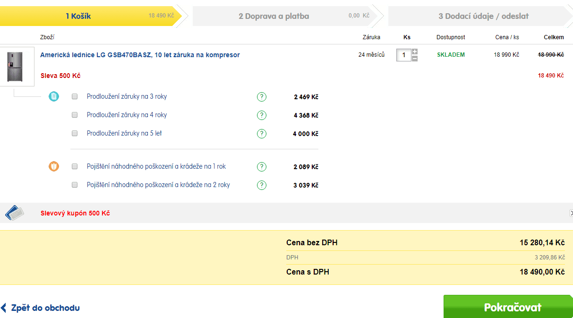Decrease quantity with the minus stepper
573x318 pixels.
[x=415, y=59]
